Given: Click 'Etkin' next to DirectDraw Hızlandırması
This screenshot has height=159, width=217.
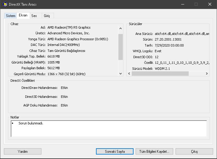Looking at the screenshot, I should (x=64, y=88).
